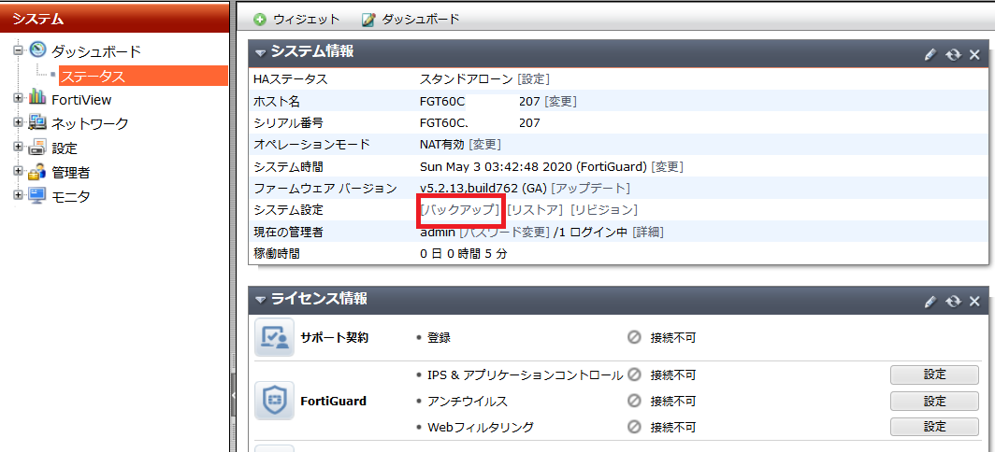Viewport: 995px width, 452px height.
Task: Expand the 管理者 tree node
Action: tap(18, 171)
